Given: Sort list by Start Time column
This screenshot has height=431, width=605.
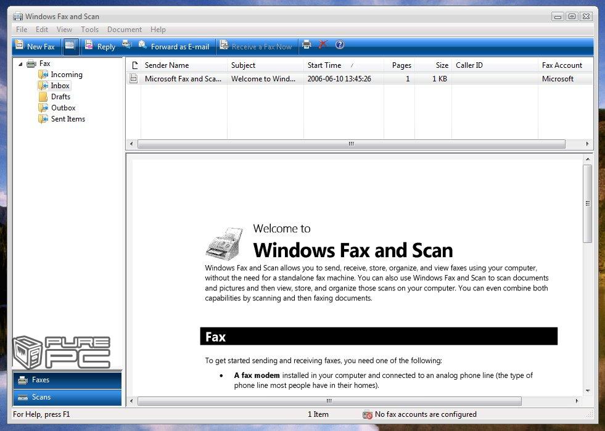Looking at the screenshot, I should click(x=344, y=65).
